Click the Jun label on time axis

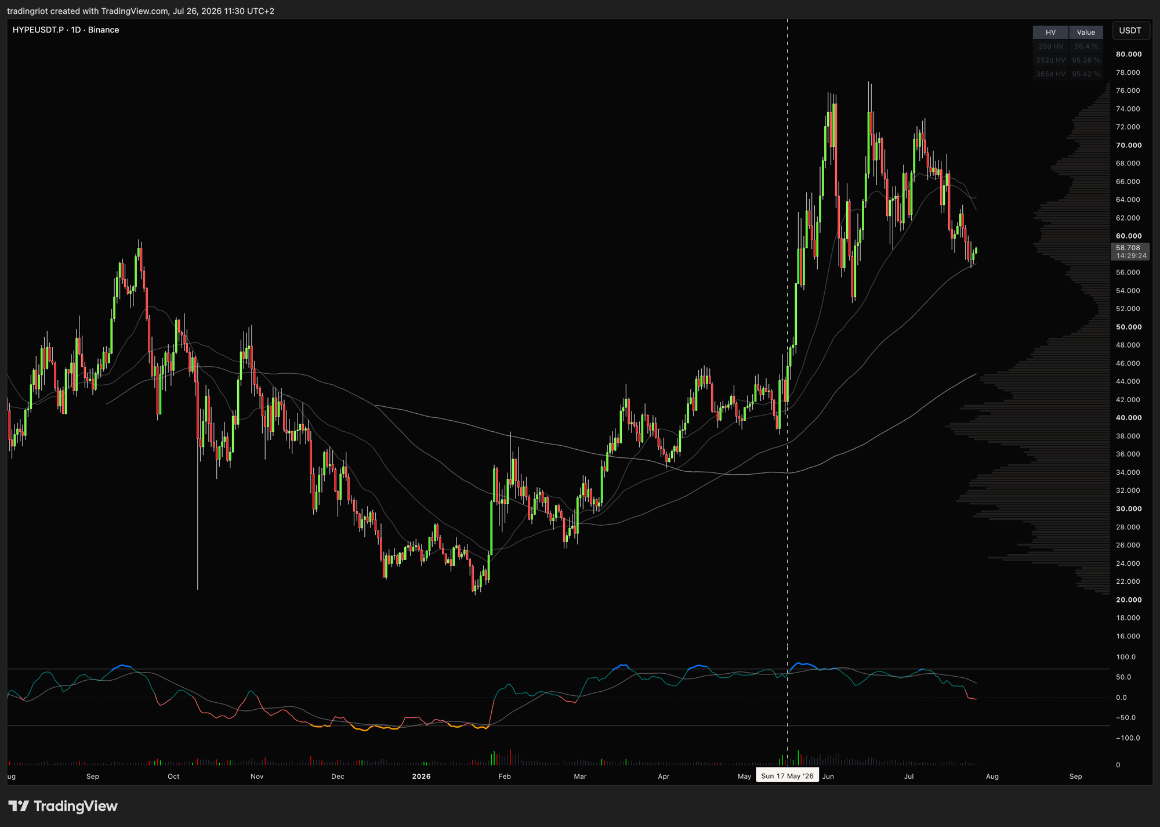828,777
